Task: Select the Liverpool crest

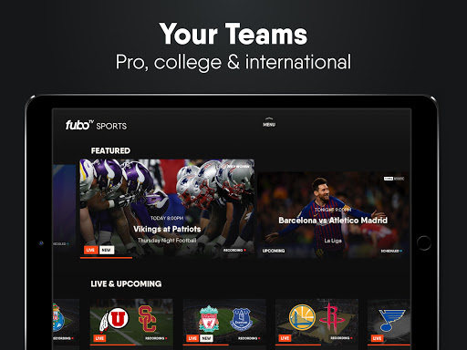Action: (x=209, y=318)
